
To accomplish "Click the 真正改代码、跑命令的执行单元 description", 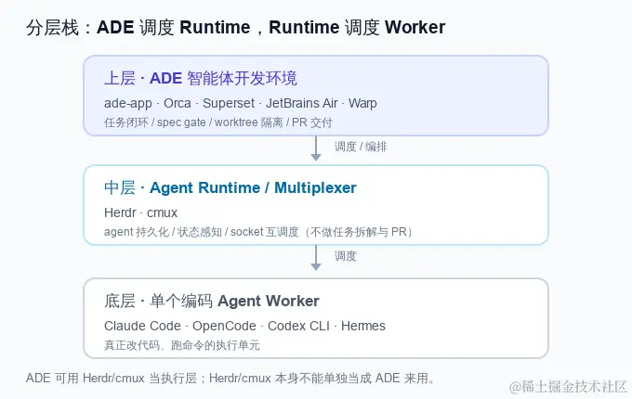I will pos(182,345).
